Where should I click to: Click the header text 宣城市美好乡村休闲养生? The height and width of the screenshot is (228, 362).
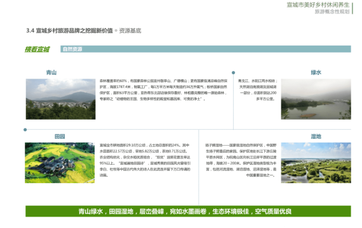pos(318,5)
